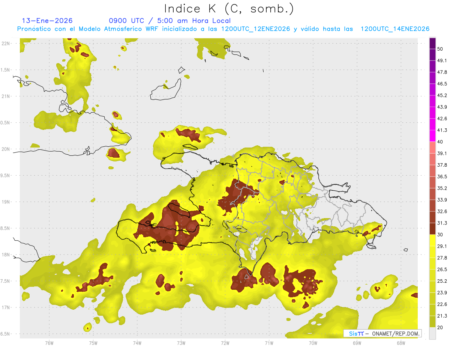Click the colorbar value '35.2'

click(442, 188)
